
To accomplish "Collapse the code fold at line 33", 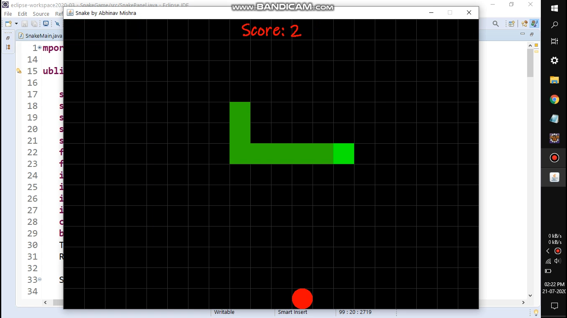I will coord(39,279).
